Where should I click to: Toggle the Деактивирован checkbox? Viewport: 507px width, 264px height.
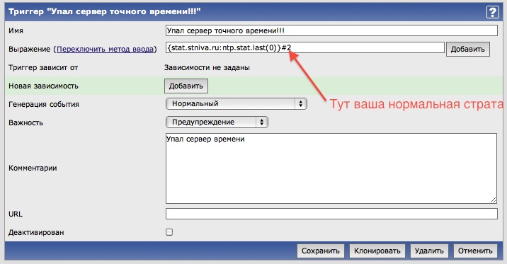click(x=169, y=232)
